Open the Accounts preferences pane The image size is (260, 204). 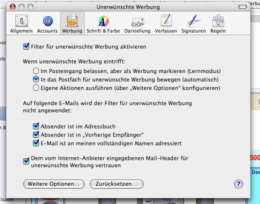tap(47, 24)
